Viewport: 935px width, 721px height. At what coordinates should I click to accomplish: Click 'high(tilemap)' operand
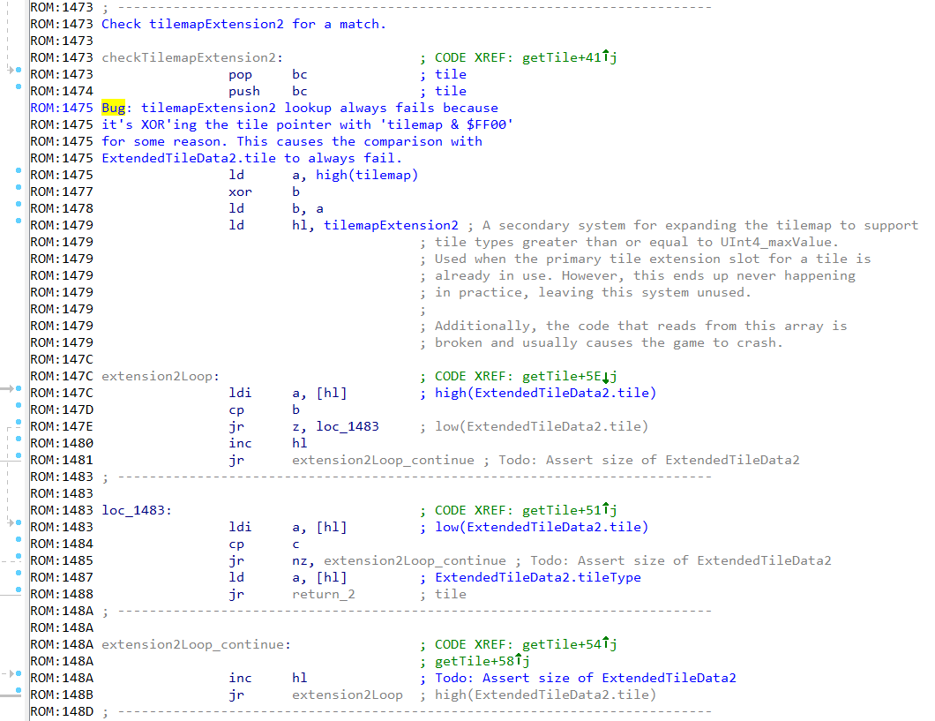click(x=367, y=175)
